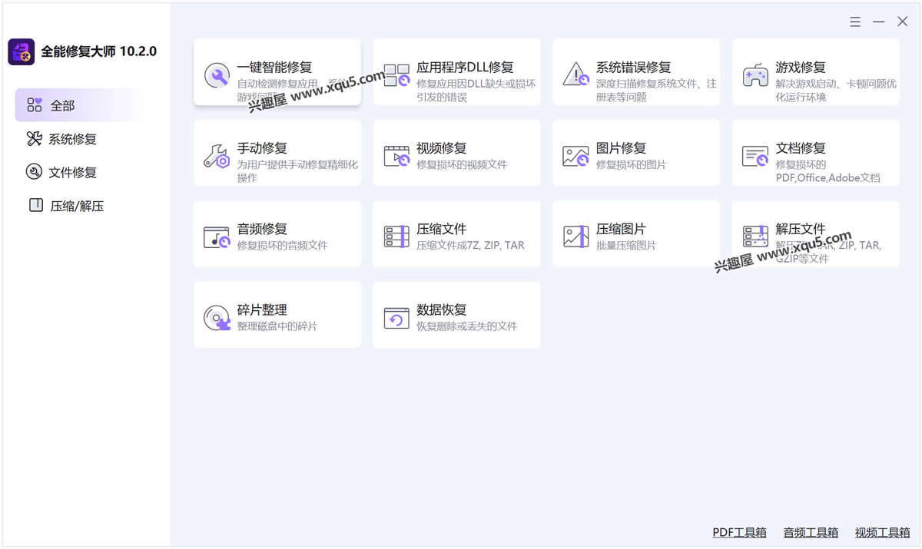Minimize the repair tool window
Viewport: 922px width, 549px height.
[879, 21]
